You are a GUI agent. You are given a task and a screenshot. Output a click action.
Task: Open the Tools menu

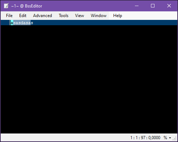point(64,16)
